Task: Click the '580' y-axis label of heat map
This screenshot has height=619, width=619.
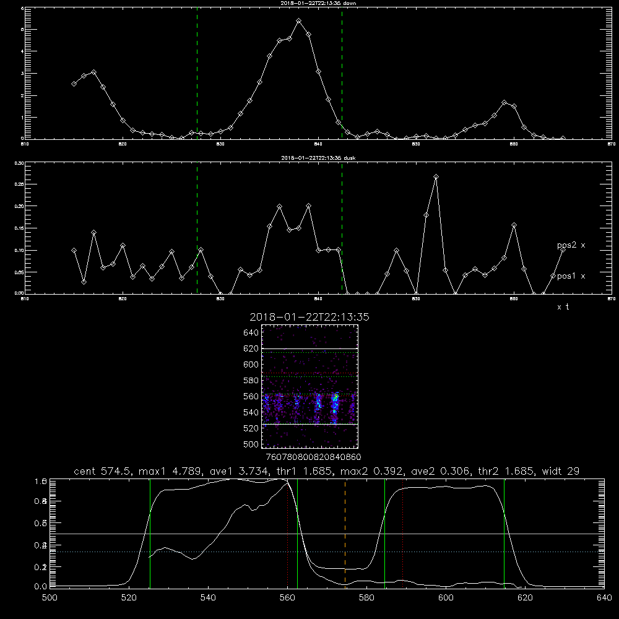Action: [x=251, y=381]
